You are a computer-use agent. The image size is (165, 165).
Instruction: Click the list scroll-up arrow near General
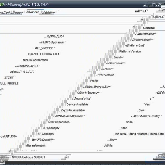pyautogui.click(x=134, y=28)
